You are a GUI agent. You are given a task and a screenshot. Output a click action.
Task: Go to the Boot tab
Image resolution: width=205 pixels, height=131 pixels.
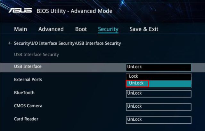pos(81,29)
